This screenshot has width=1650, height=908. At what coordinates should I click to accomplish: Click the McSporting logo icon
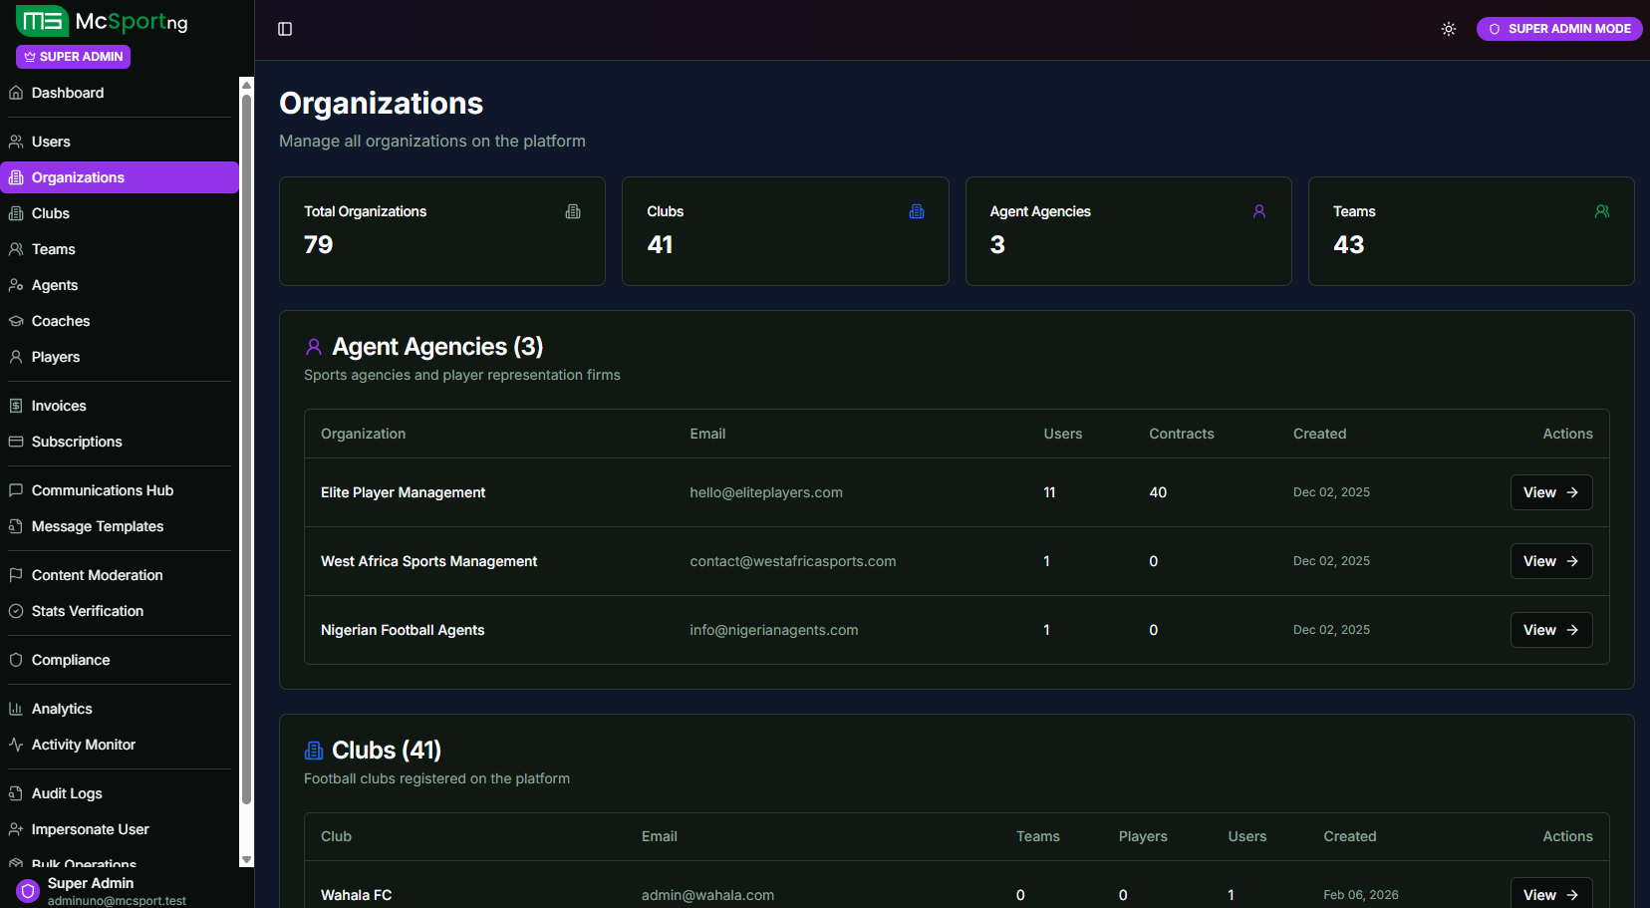42,21
